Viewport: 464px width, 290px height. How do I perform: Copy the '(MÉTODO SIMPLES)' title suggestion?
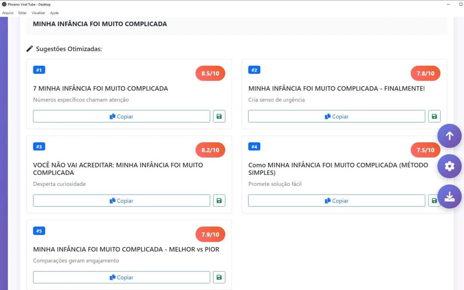coord(337,200)
